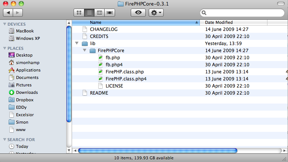Open the Documents sidebar icon
The image size is (288, 162).
tap(11, 77)
